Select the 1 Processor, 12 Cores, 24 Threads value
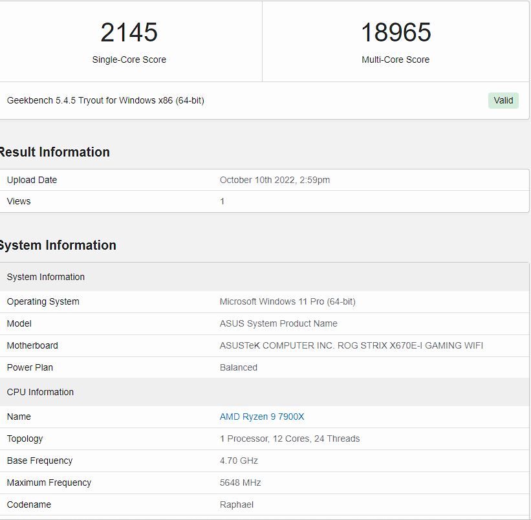Viewport: 531px width, 520px height. [290, 439]
